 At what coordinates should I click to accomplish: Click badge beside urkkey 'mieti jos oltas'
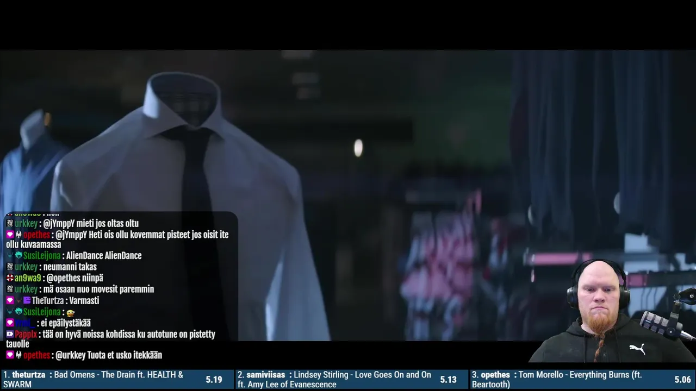coord(10,223)
